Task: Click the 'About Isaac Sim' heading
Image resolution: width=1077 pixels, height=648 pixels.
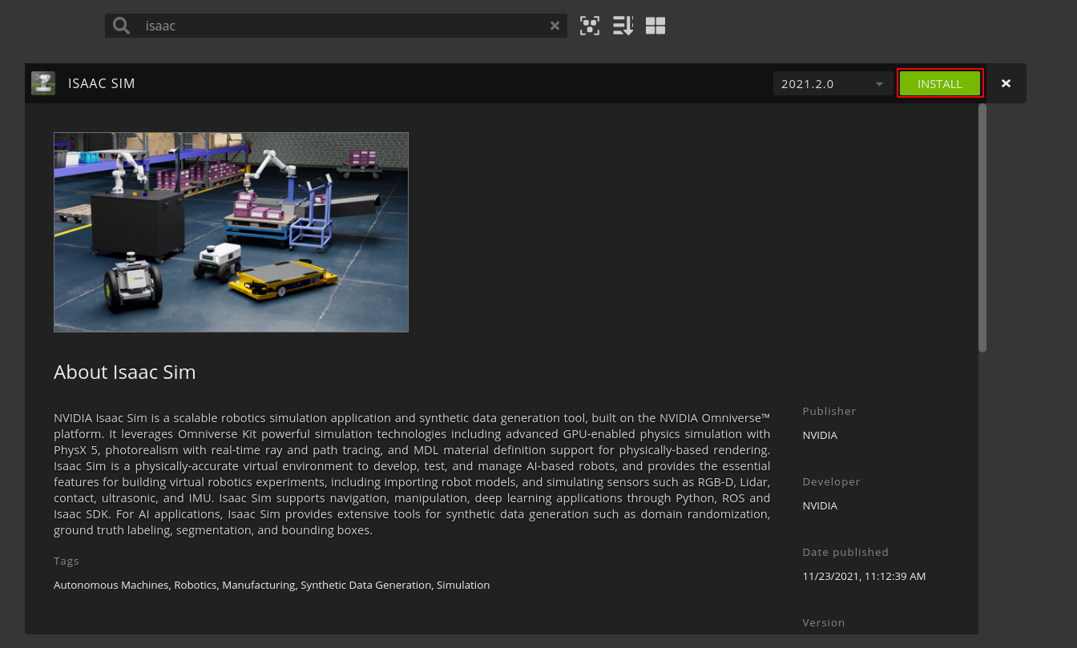Action: [125, 372]
